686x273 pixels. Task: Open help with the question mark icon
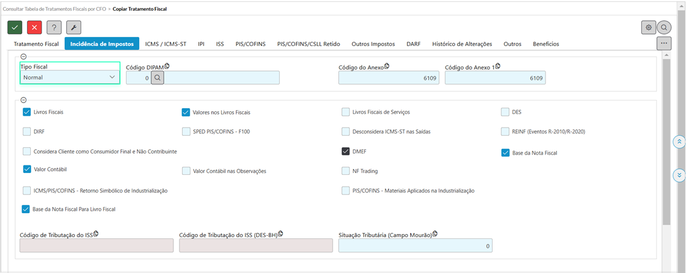pyautogui.click(x=54, y=28)
